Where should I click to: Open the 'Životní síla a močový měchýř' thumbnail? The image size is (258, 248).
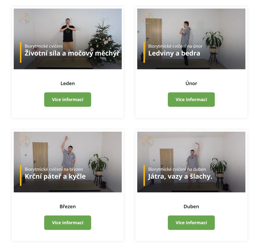tap(68, 39)
